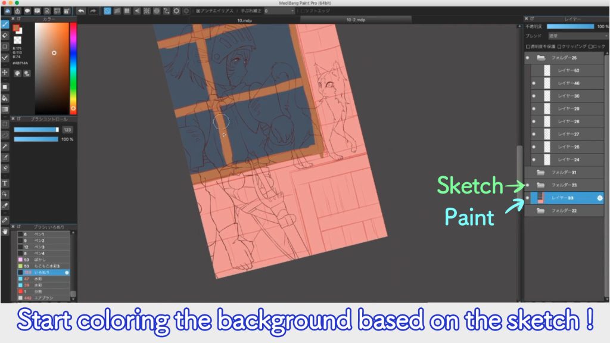This screenshot has height=343, width=610.
Task: Select the Eraser tool
Action: [x=5, y=35]
